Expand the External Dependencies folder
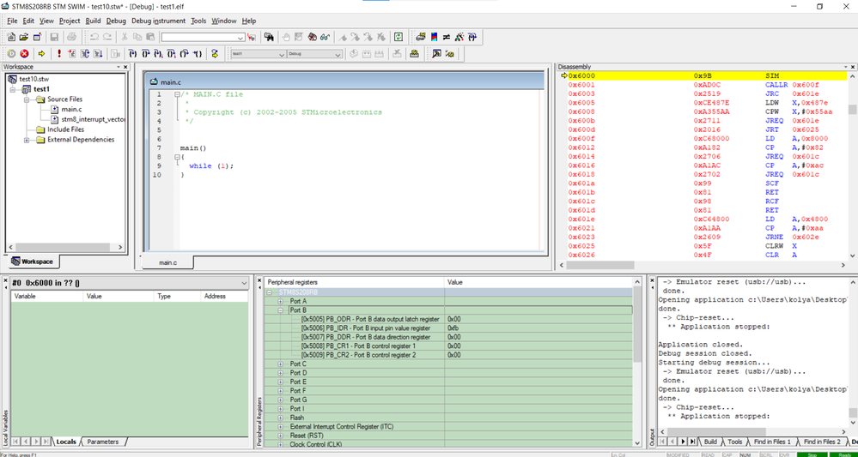 (x=27, y=140)
